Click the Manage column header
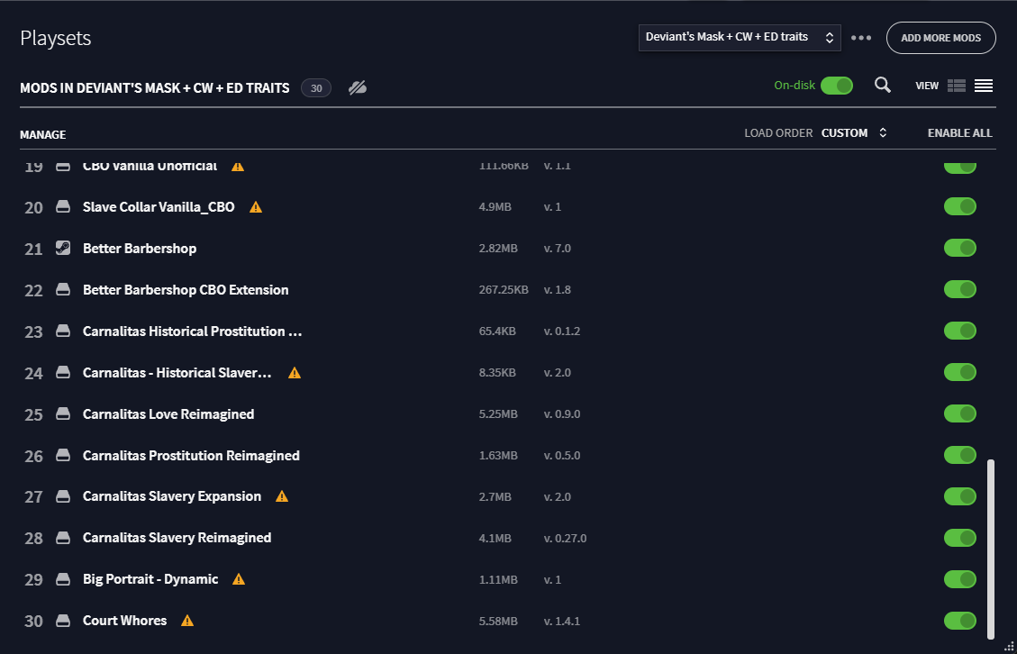Screen dimensions: 1017x654 point(43,135)
